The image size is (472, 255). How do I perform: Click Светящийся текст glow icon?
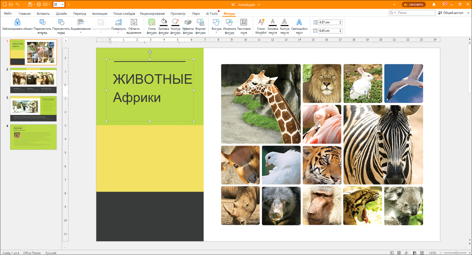(299, 22)
